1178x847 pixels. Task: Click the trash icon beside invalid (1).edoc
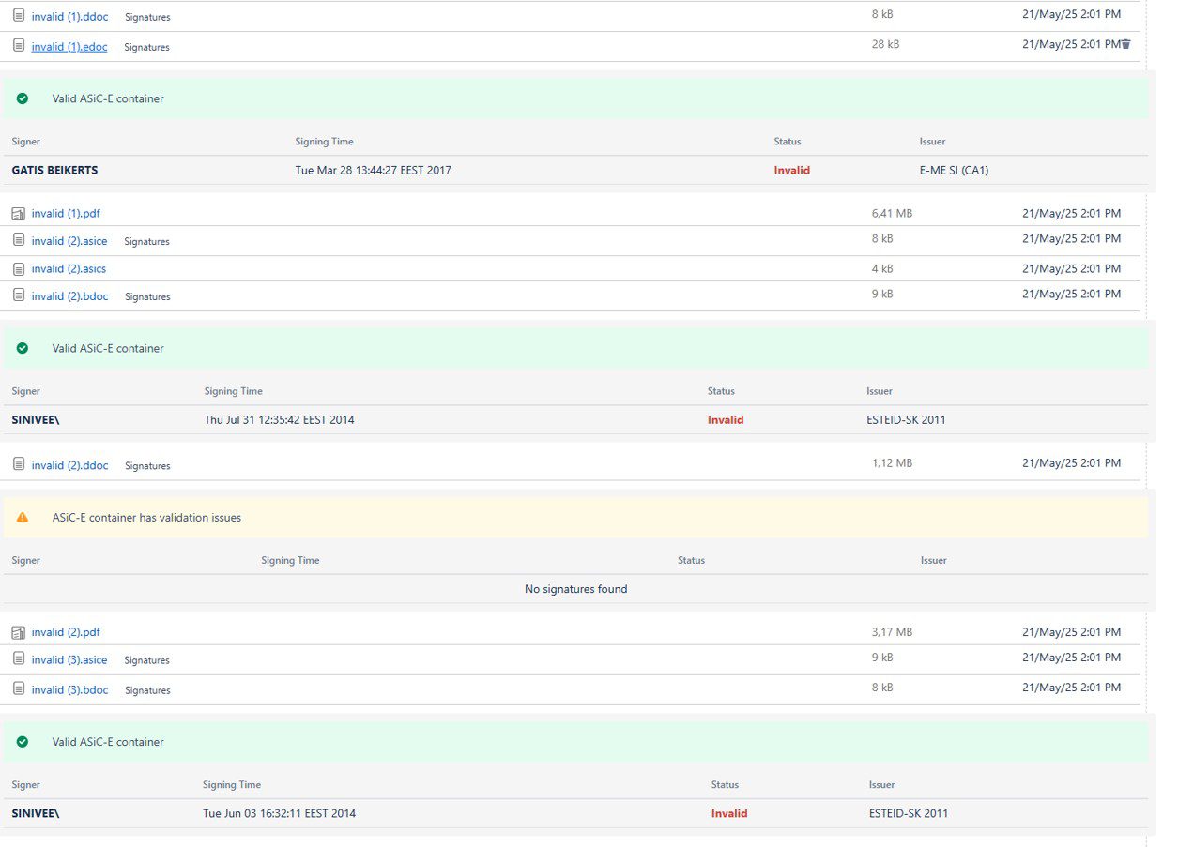pos(1125,44)
